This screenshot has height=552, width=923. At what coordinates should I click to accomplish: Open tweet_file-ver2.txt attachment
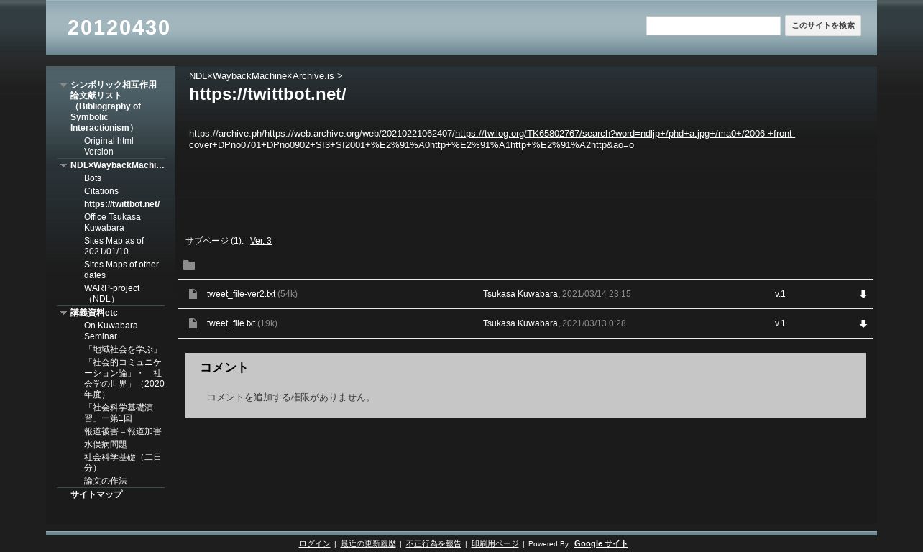pyautogui.click(x=241, y=294)
